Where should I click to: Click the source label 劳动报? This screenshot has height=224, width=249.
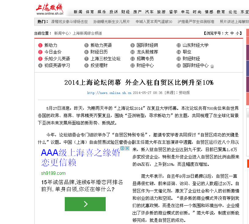pos(184,93)
